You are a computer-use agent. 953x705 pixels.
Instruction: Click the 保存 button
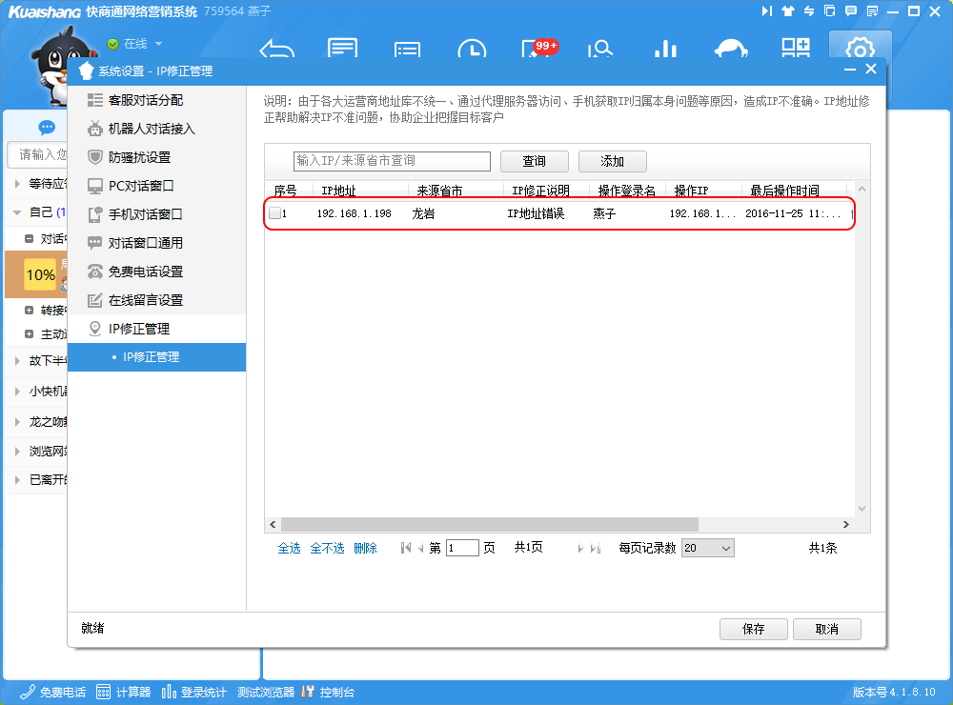point(753,629)
